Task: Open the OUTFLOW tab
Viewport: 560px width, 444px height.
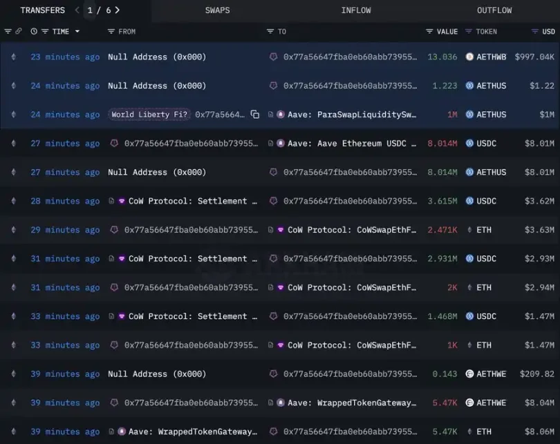Action: [494, 10]
